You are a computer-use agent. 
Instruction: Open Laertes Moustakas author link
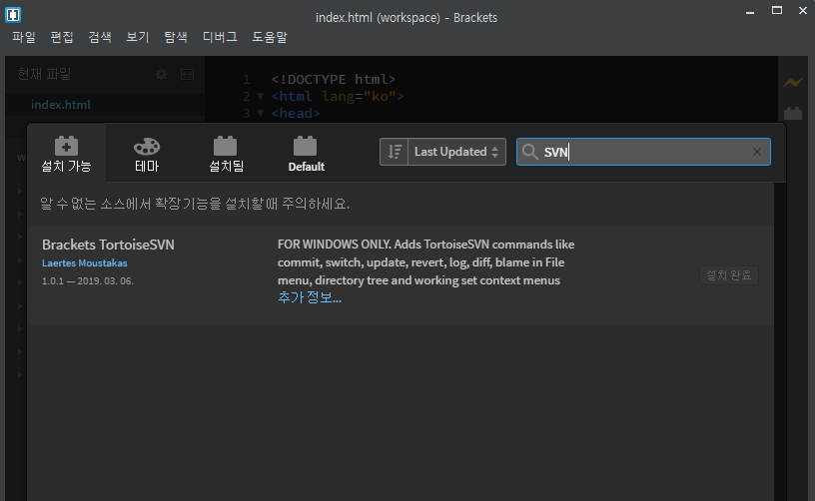[x=84, y=263]
